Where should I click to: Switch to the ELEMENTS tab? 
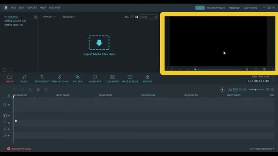click(113, 79)
